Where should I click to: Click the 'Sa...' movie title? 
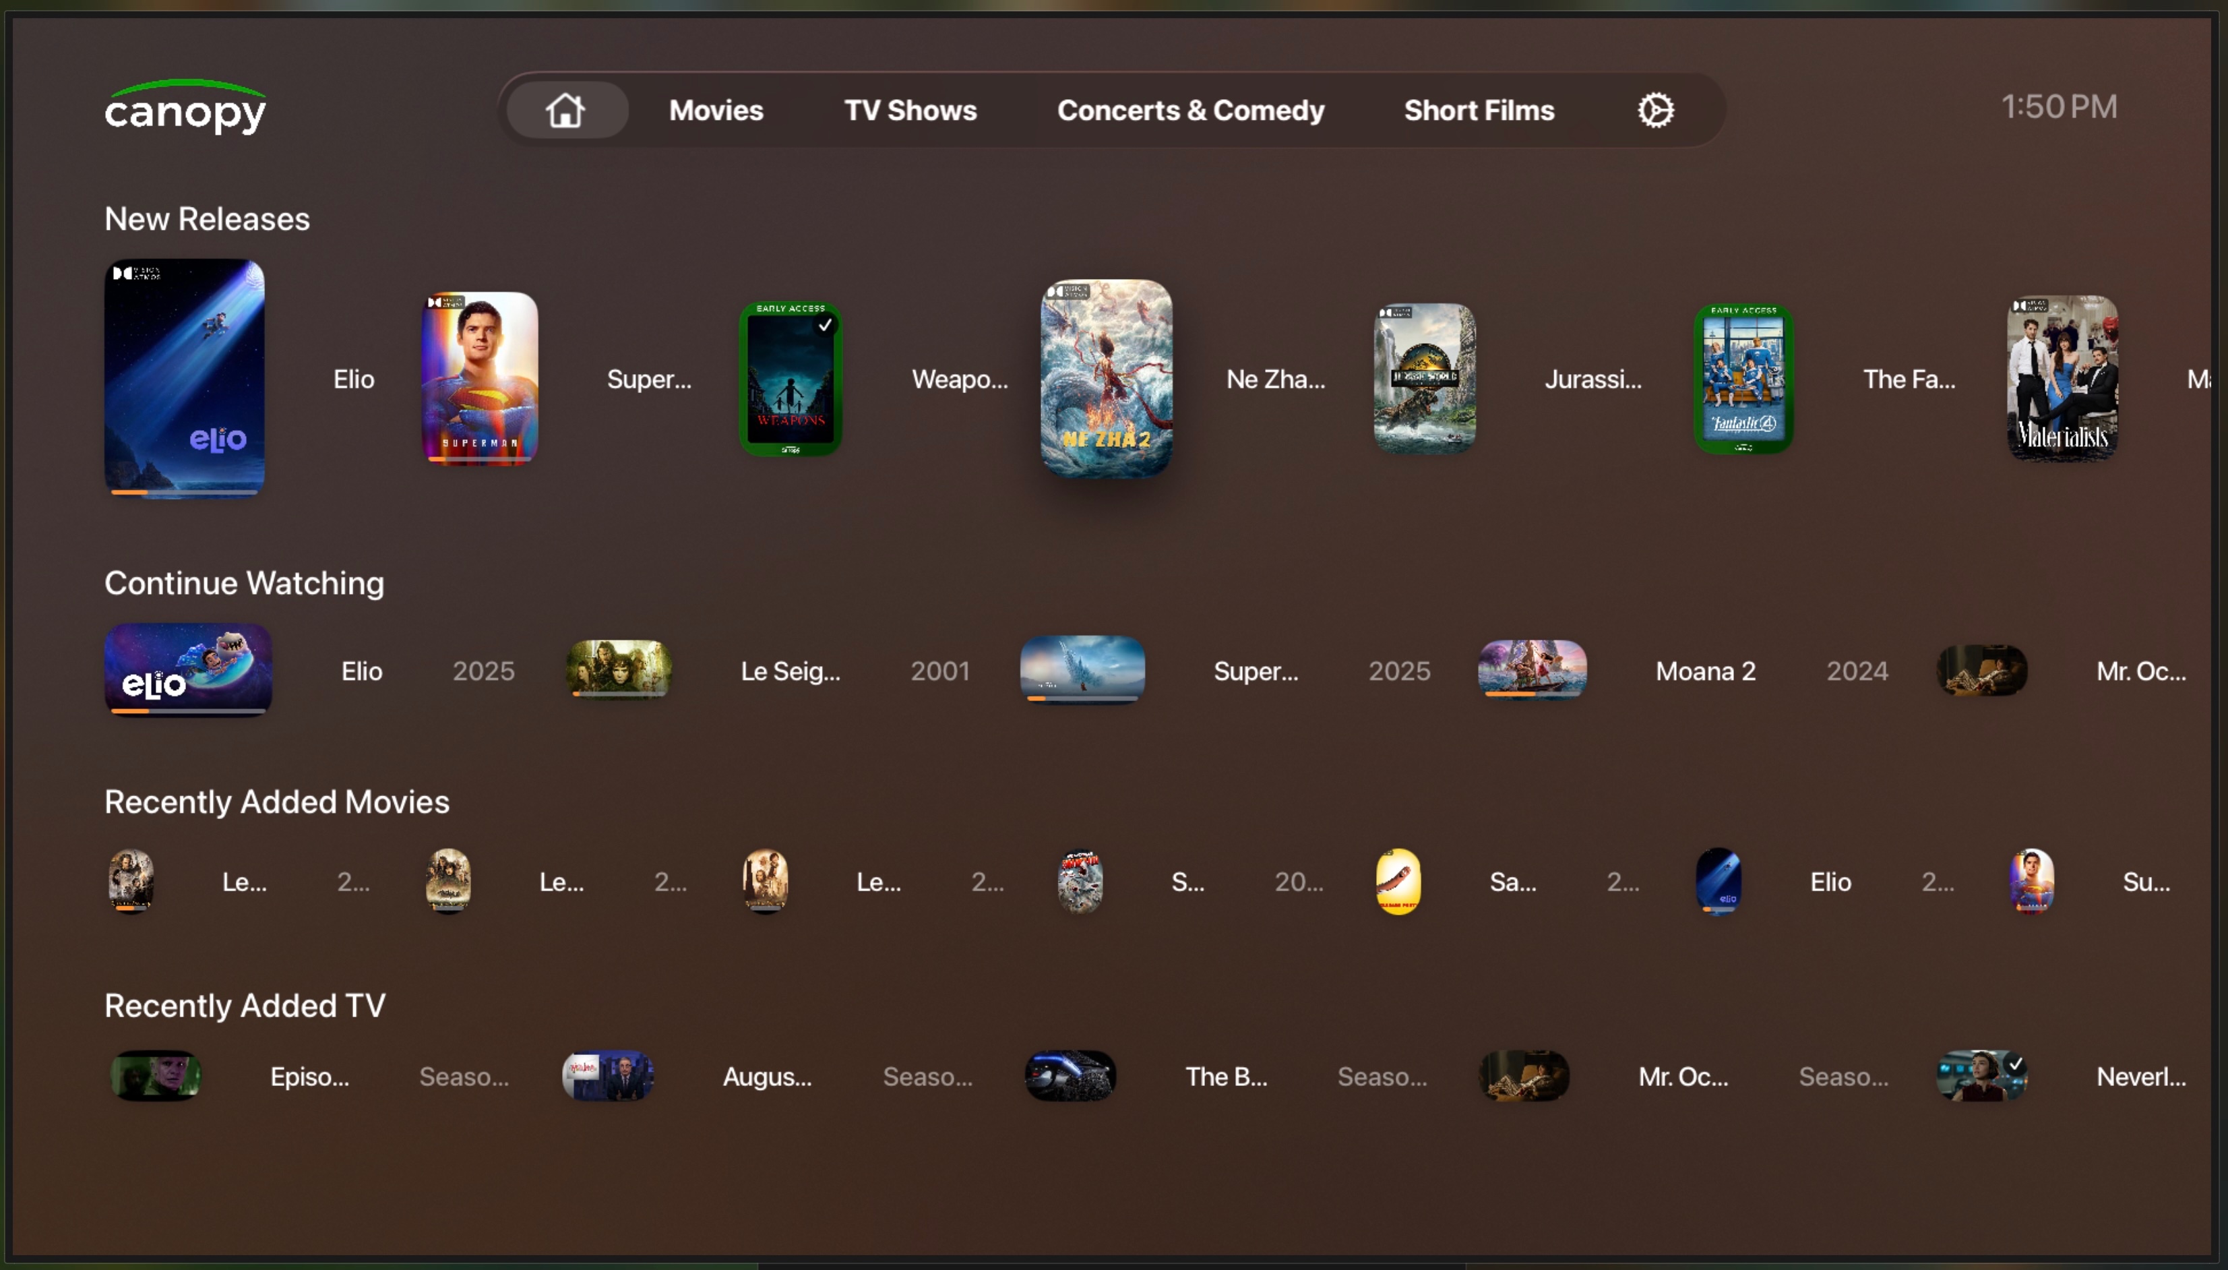pos(1513,882)
